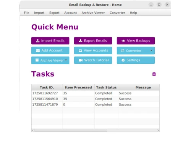Open the Help menu
191x143 pixels.
pyautogui.click(x=133, y=13)
